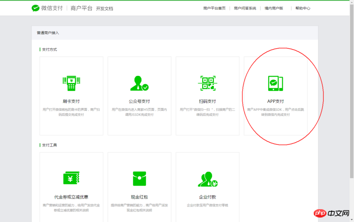The image size is (354, 222).
Task: Open the 企业付款 card description
Action: tap(207, 205)
